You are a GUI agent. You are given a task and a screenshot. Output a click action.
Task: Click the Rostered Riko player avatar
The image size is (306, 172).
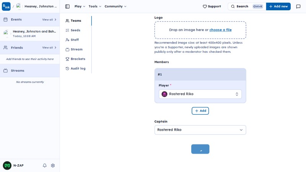point(164,94)
